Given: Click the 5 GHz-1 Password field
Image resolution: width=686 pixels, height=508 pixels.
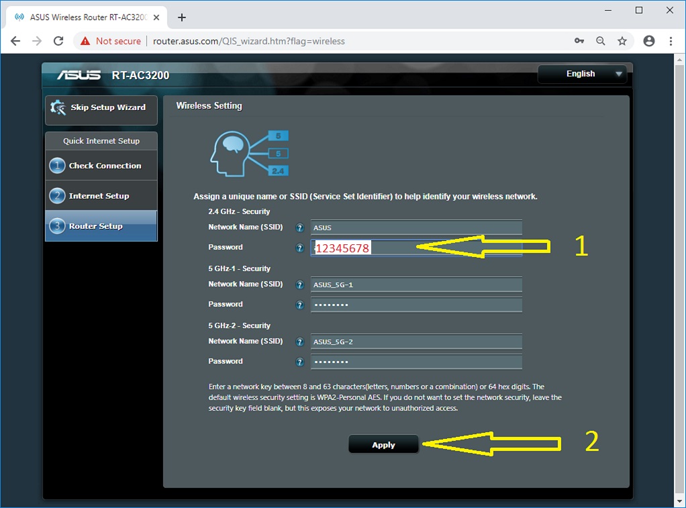Looking at the screenshot, I should point(416,305).
